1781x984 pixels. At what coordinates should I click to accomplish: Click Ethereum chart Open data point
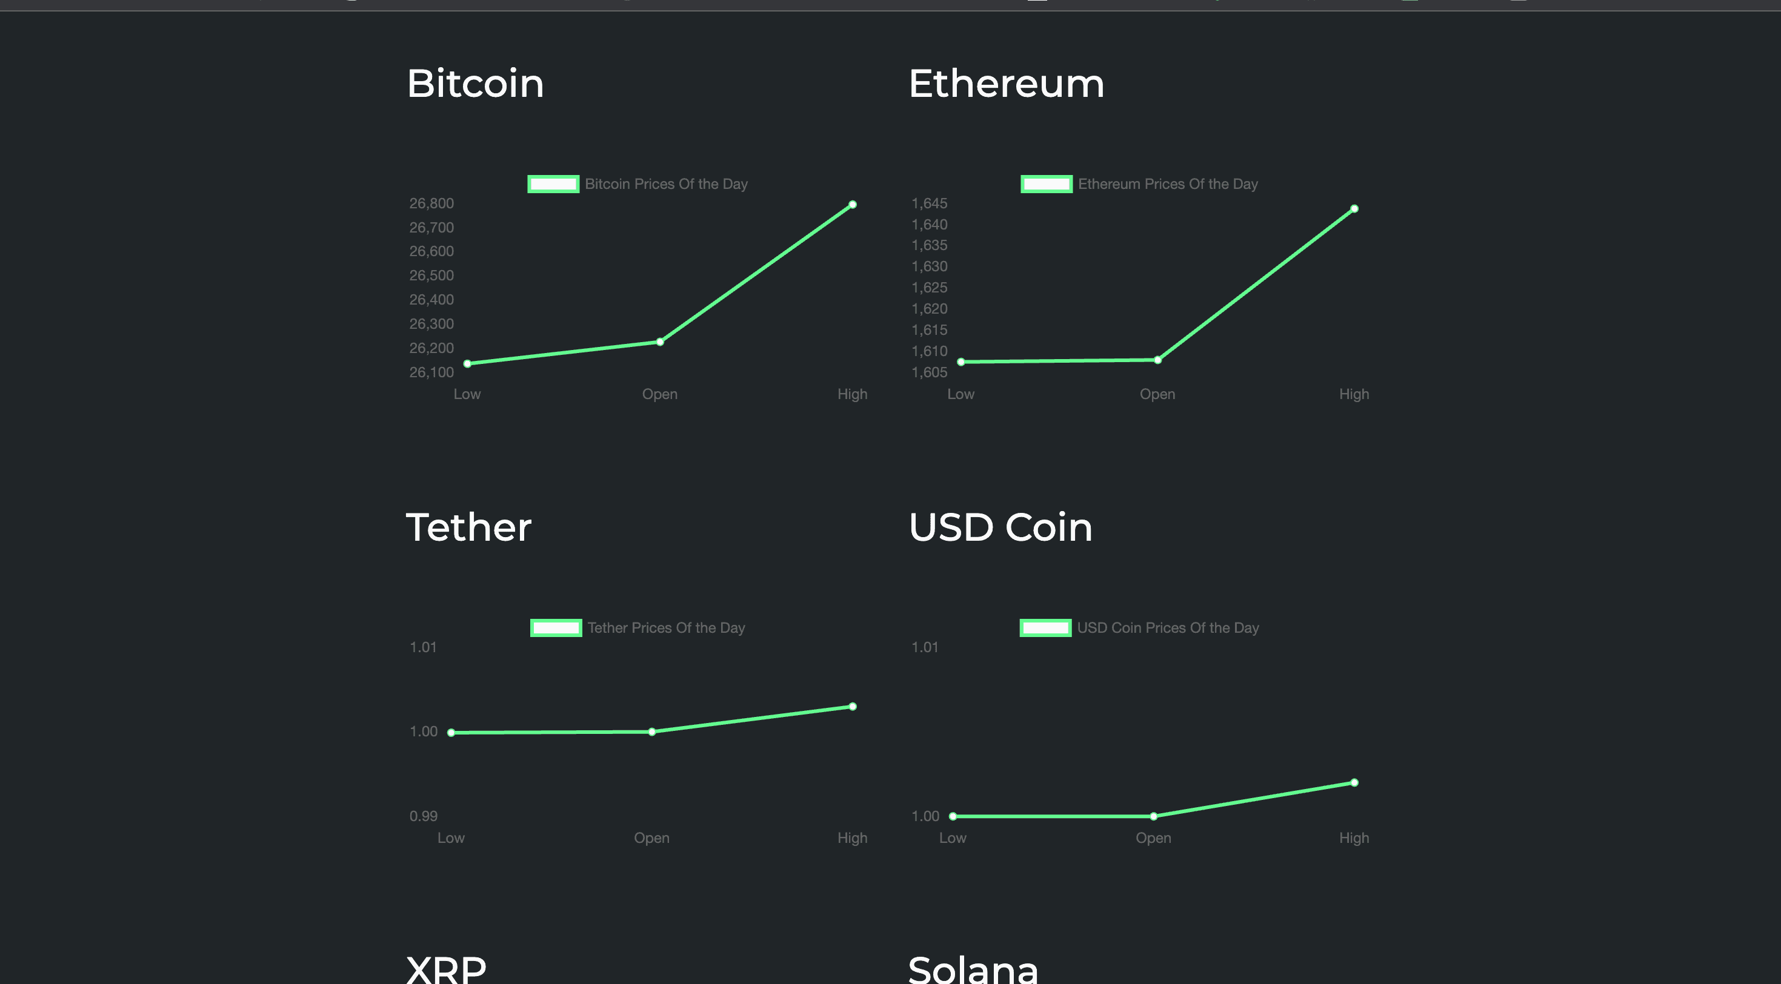(x=1157, y=360)
